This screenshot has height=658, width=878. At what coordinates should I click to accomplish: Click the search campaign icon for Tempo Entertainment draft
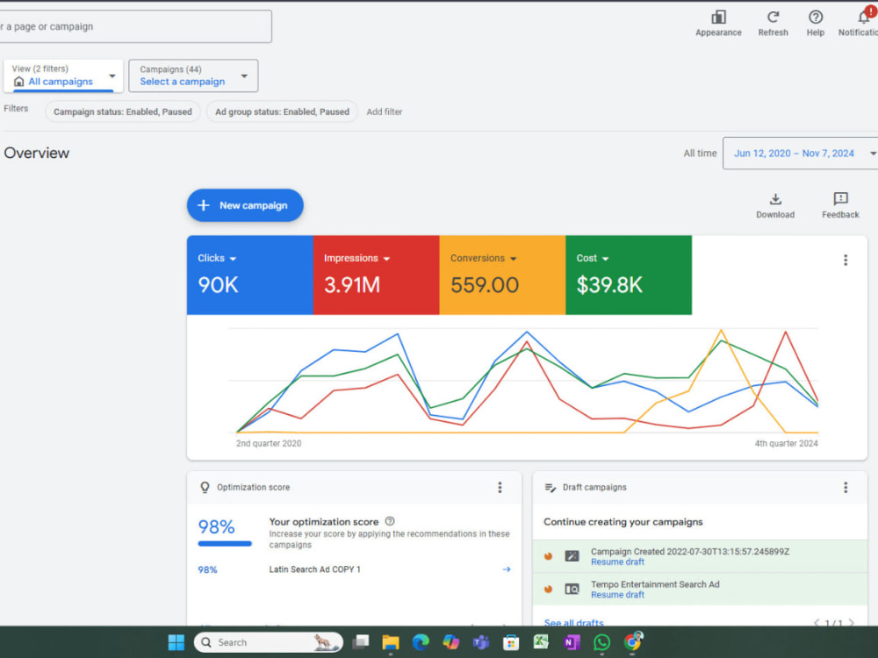572,589
